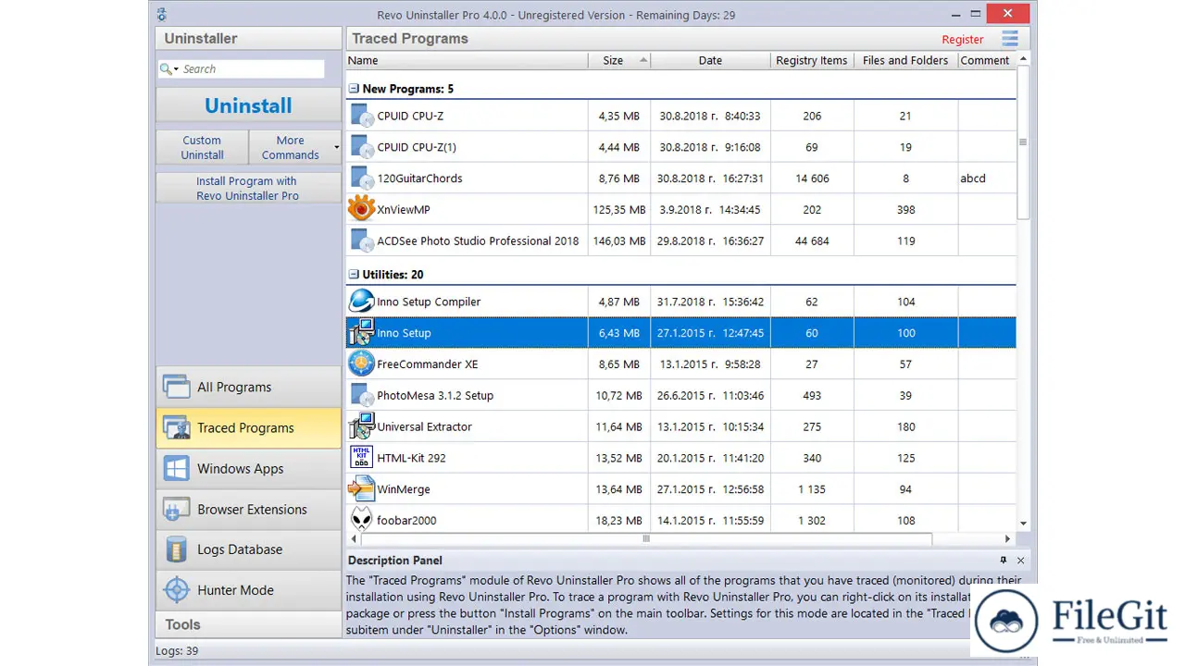Click the All Programs sidebar icon
This screenshot has width=1185, height=666.
pyautogui.click(x=176, y=387)
